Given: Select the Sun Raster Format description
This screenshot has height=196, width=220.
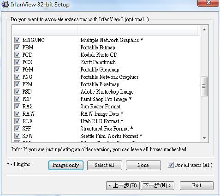Looking at the screenshot, I should tap(101, 107).
